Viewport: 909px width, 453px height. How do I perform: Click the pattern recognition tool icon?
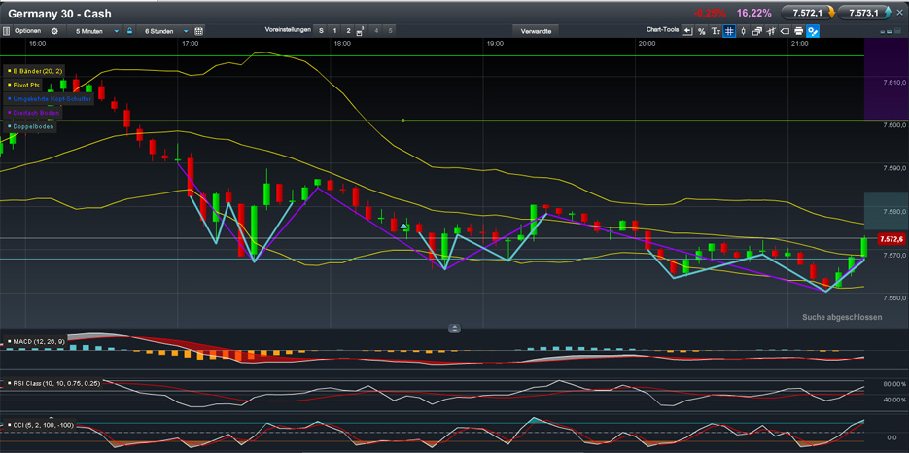(813, 31)
